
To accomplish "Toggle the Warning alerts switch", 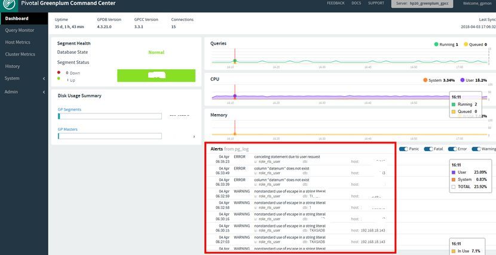I will (476, 149).
